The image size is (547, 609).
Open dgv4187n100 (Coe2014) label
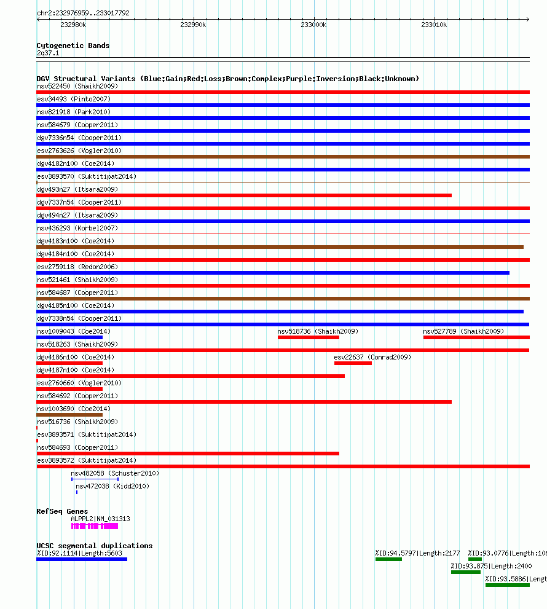(76, 370)
